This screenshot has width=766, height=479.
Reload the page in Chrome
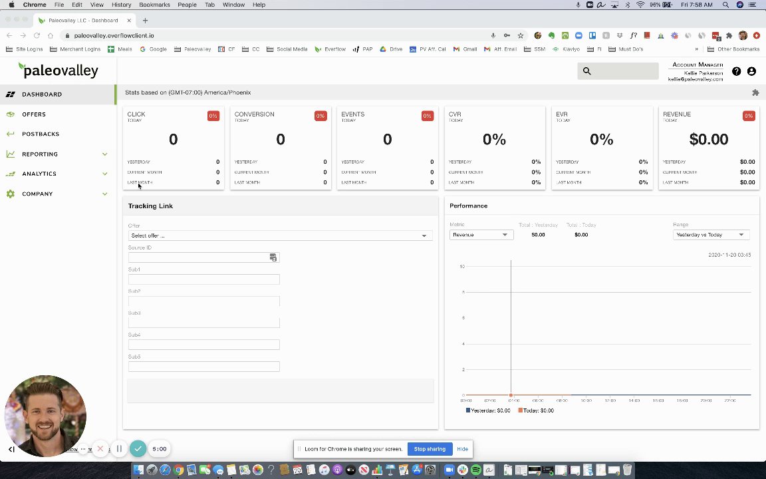[x=37, y=36]
